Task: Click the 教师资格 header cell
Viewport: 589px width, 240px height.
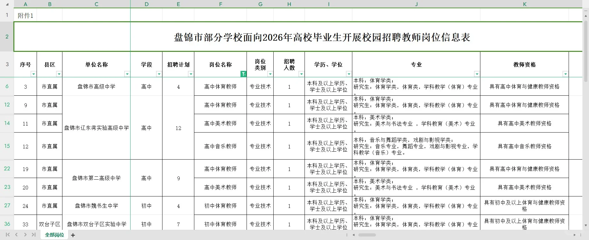Action: coord(525,65)
